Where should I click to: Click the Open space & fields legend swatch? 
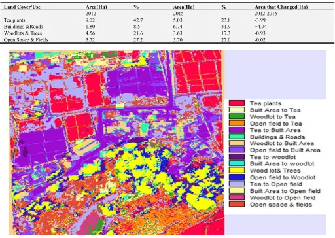click(x=237, y=204)
